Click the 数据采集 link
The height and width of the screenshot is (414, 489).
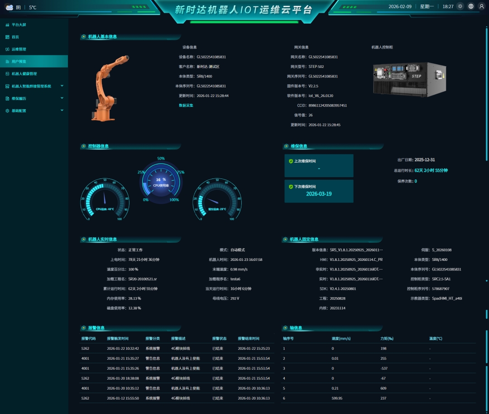186,106
